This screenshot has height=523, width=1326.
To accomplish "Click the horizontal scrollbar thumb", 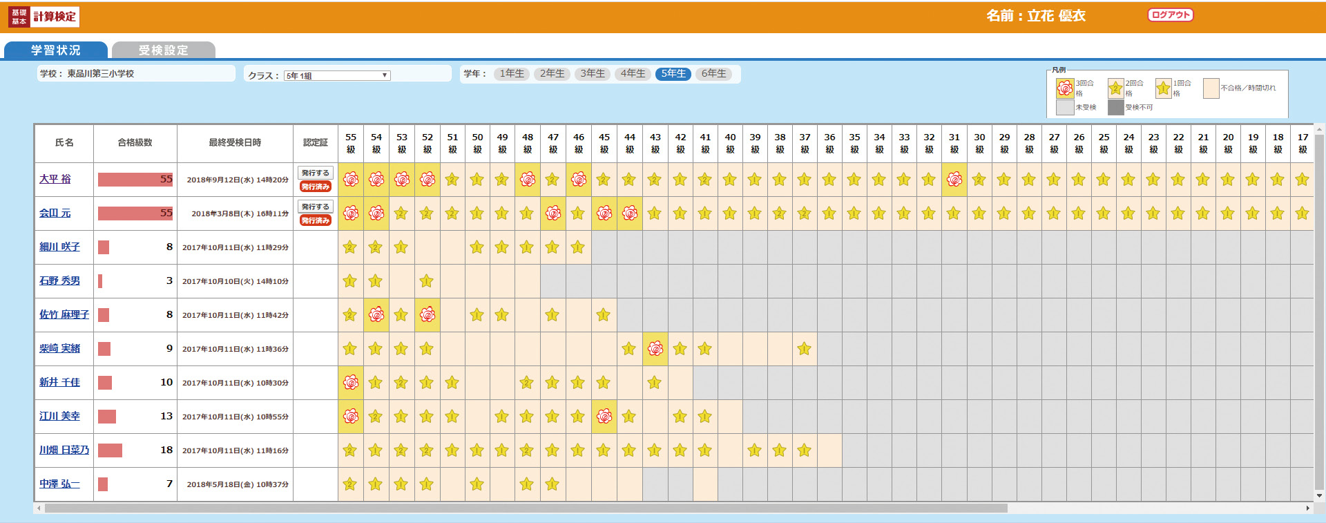I will click(526, 508).
